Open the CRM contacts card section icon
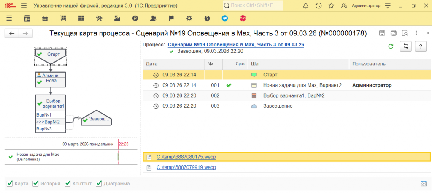 (x=27, y=19)
